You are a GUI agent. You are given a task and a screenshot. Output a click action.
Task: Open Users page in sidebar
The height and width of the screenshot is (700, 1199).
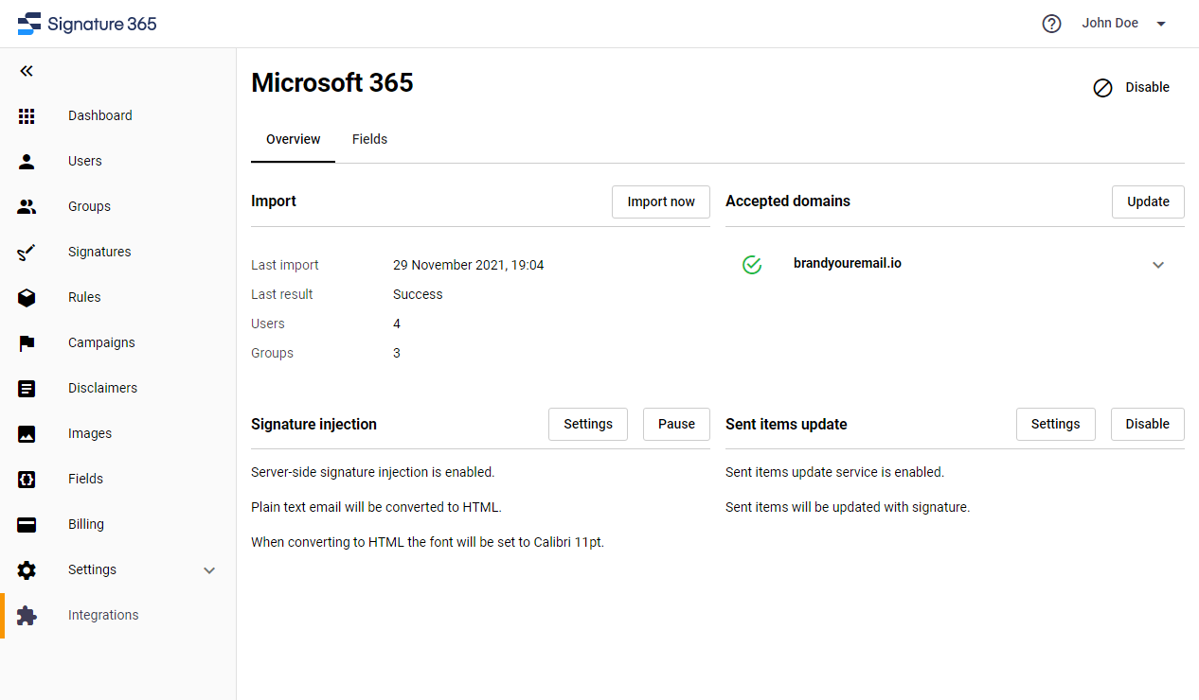[85, 161]
